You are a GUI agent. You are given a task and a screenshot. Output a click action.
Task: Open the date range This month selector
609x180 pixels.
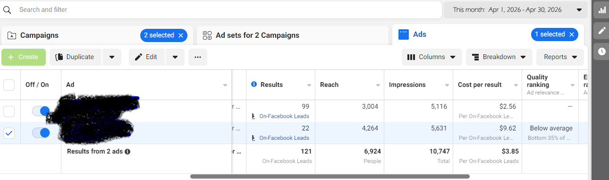516,10
